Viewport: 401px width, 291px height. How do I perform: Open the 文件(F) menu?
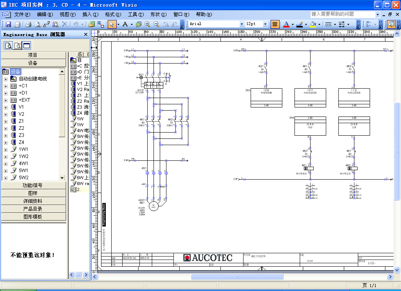tap(22, 15)
